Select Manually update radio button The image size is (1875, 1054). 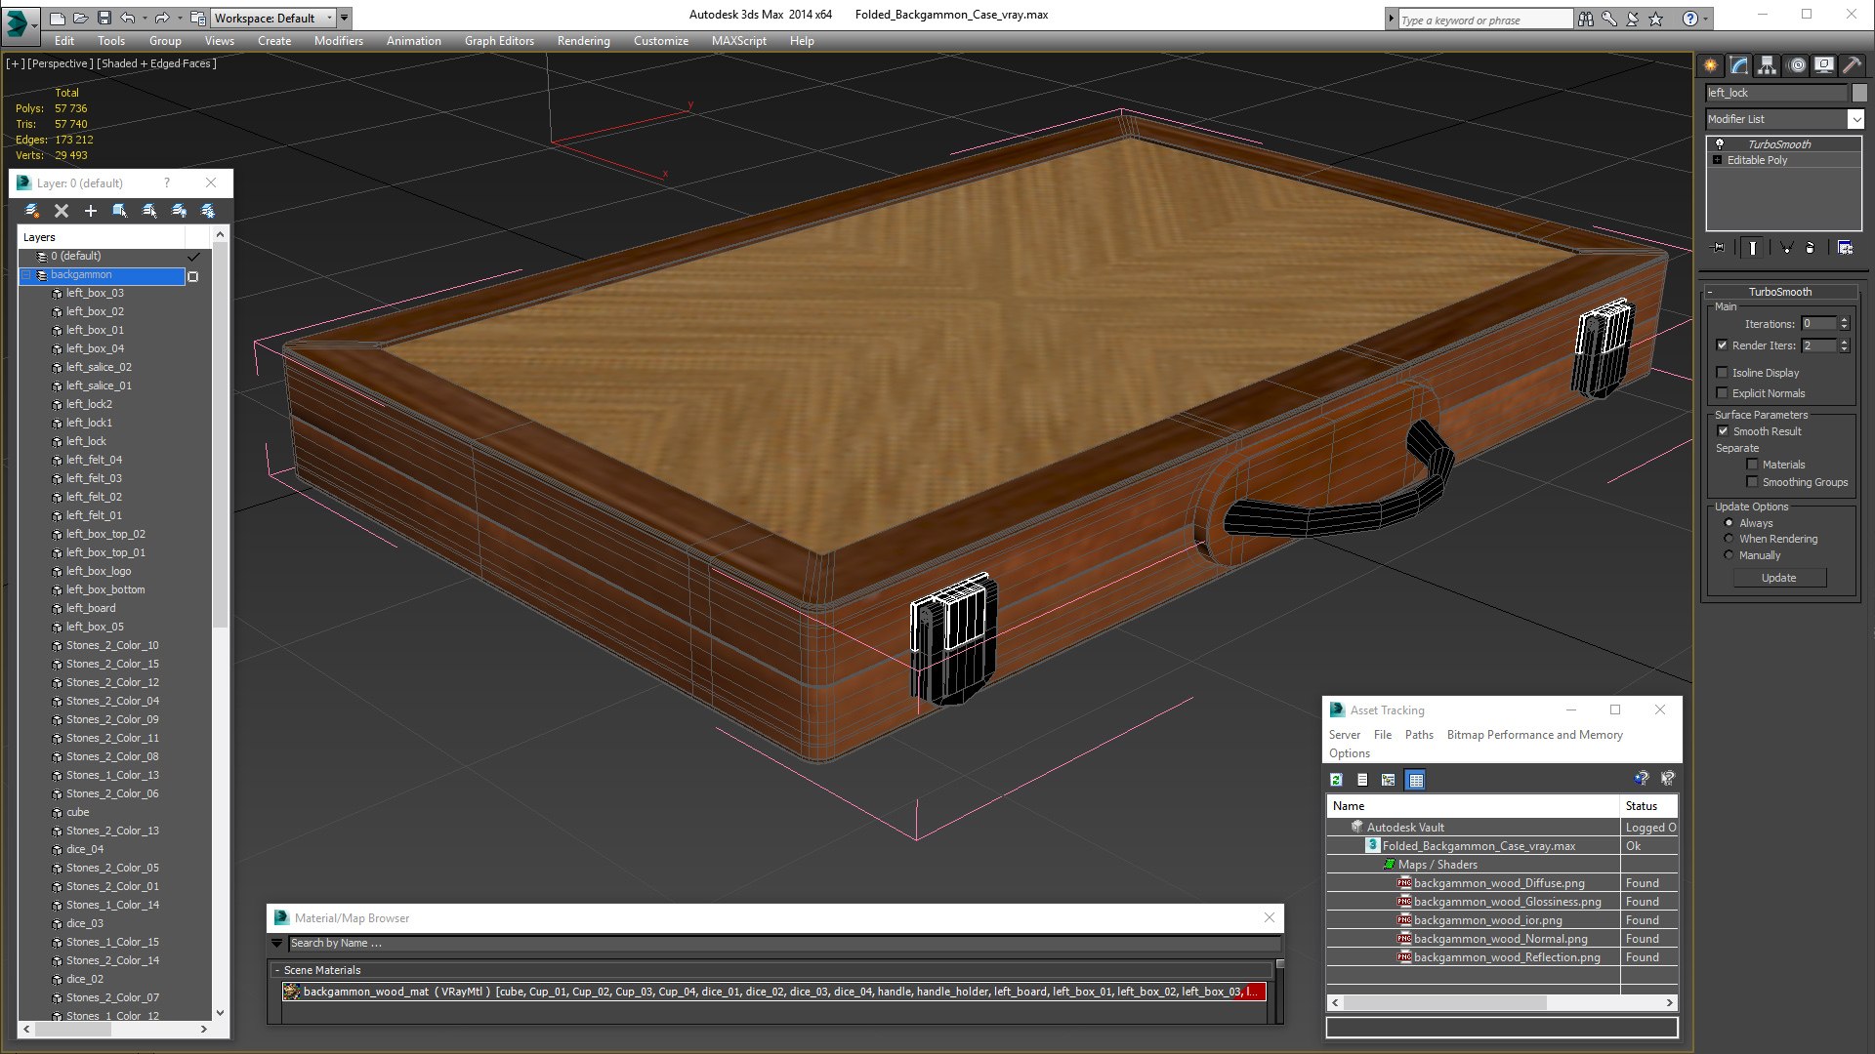(x=1729, y=555)
